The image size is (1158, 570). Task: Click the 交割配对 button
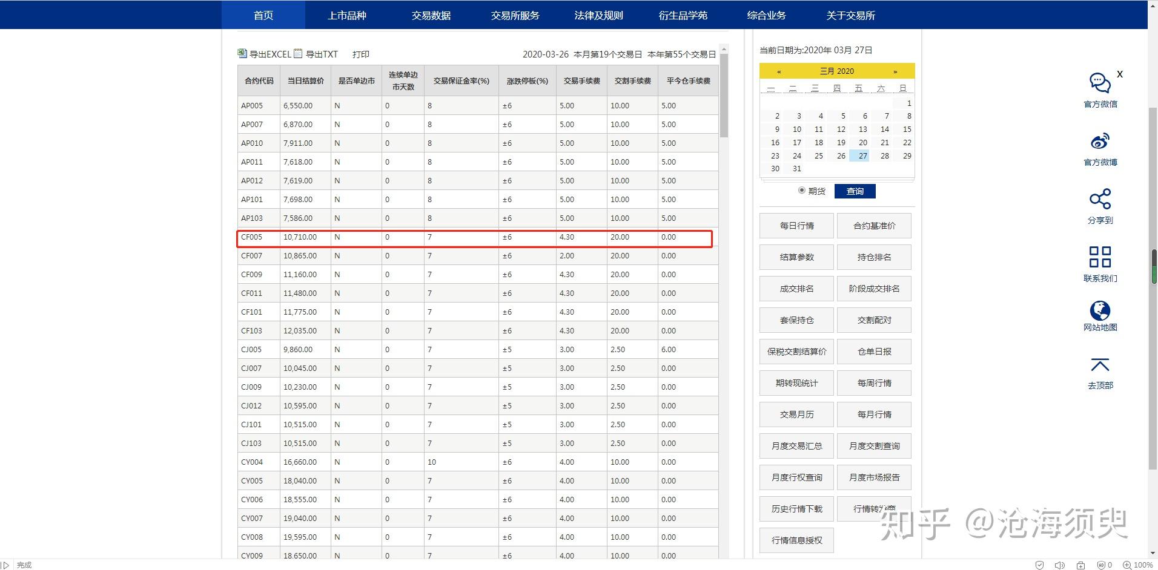(x=874, y=320)
